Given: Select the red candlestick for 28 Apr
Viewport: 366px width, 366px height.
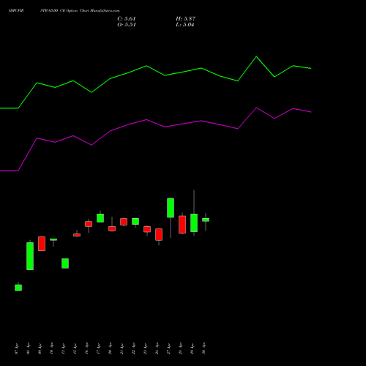Looking at the screenshot, I should point(182,225).
